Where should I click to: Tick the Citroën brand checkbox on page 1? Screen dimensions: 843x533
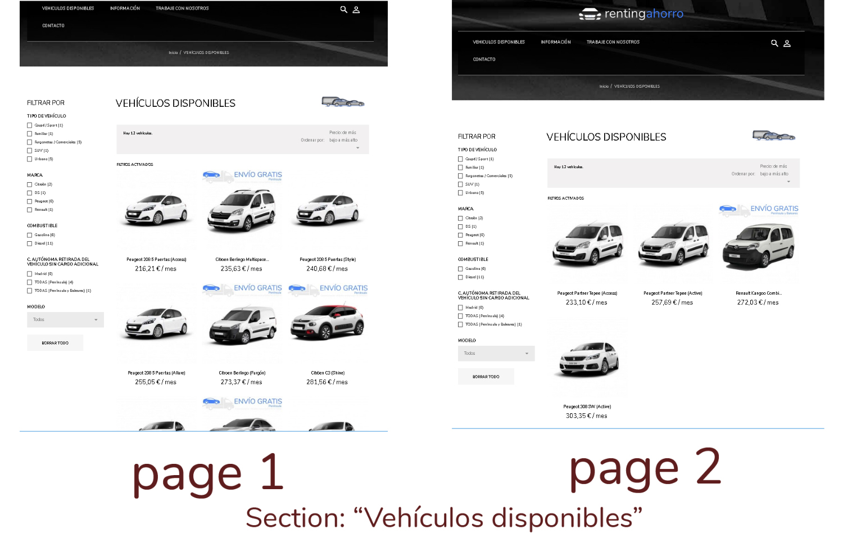30,184
